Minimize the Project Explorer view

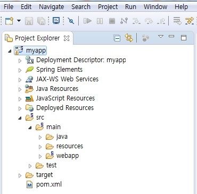point(171,36)
